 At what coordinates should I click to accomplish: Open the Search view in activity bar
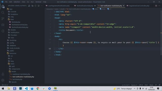(3, 12)
